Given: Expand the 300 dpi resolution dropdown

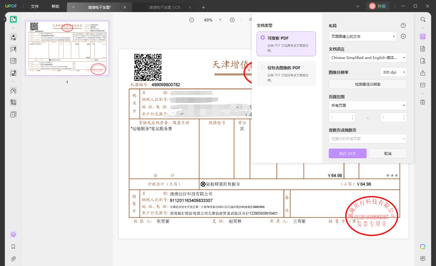Looking at the screenshot, I should pyautogui.click(x=393, y=72).
